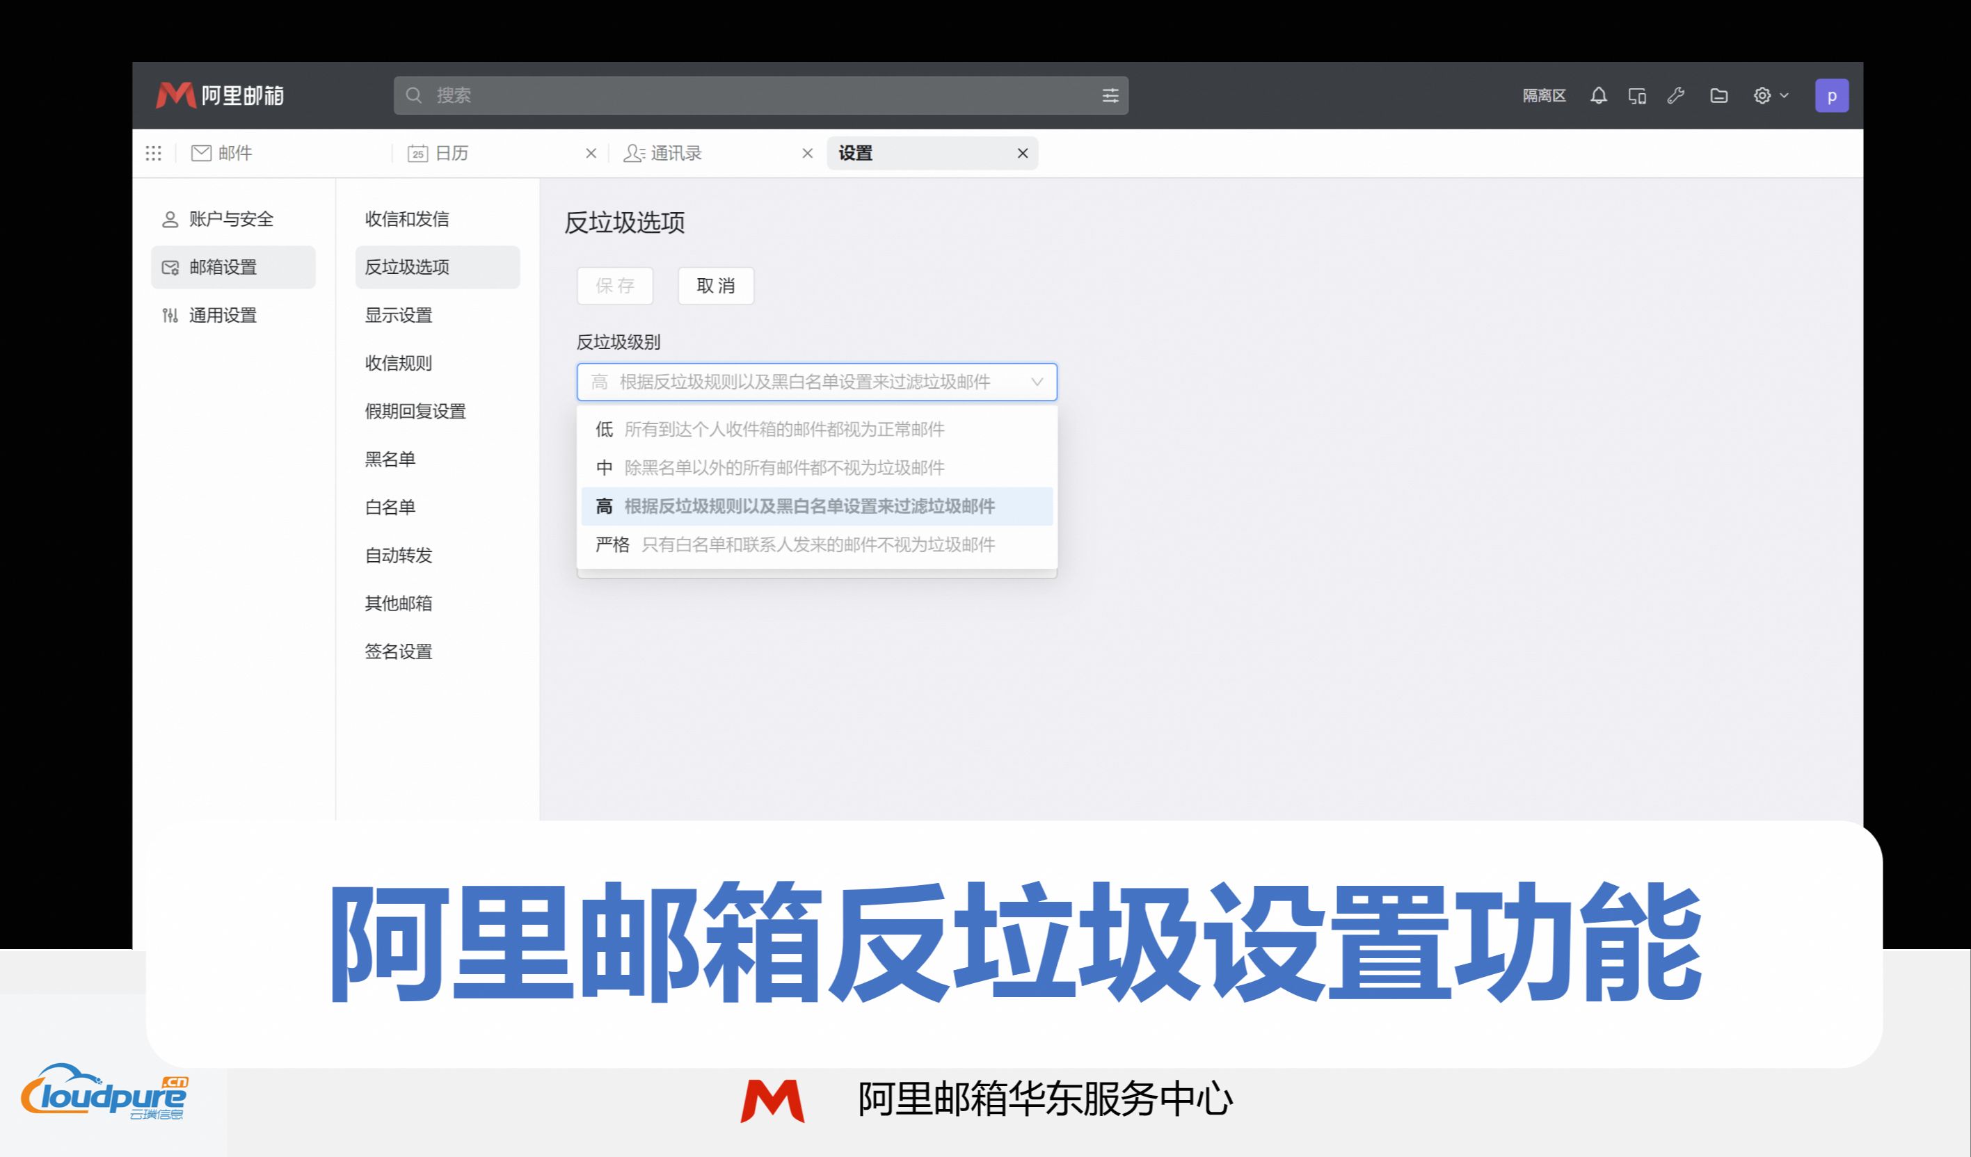Viewport: 1971px width, 1157px height.
Task: Open the wrench tools icon
Action: [x=1675, y=95]
